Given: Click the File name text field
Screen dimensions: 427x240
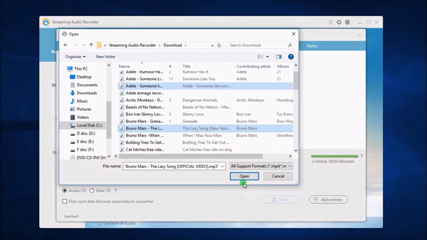Looking at the screenshot, I should click(171, 166).
